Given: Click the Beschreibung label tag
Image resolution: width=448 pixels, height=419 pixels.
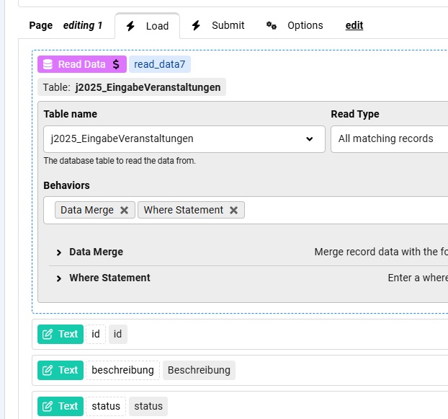Looking at the screenshot, I should tap(199, 370).
